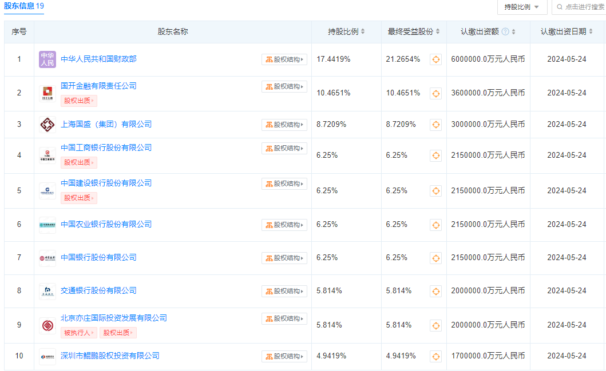Open 中华人民共和国财政部 logo icon
This screenshot has width=606, height=371.
47,59
